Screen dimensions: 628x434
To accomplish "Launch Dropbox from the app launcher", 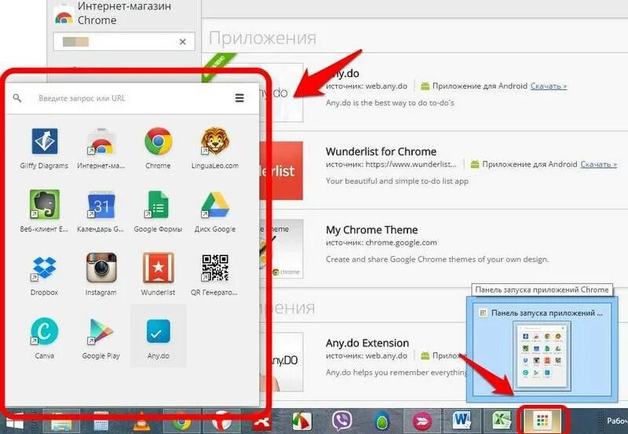I will 44,268.
